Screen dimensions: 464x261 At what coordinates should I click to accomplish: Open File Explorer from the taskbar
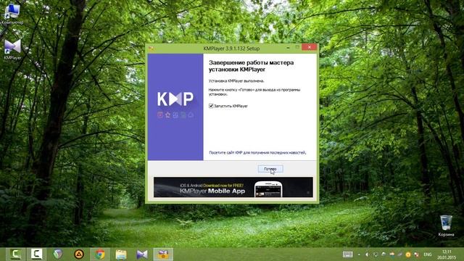(x=121, y=254)
